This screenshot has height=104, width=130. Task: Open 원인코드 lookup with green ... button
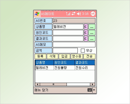point(92,33)
